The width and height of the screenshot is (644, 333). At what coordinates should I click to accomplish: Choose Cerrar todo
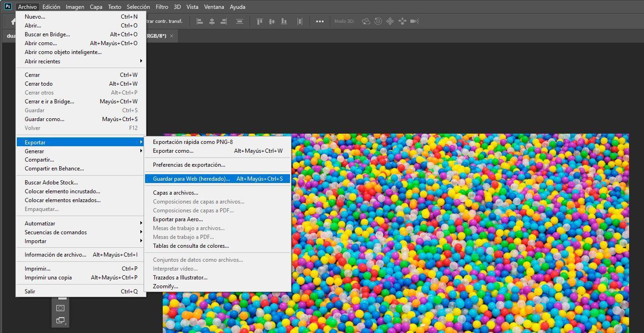pos(81,84)
